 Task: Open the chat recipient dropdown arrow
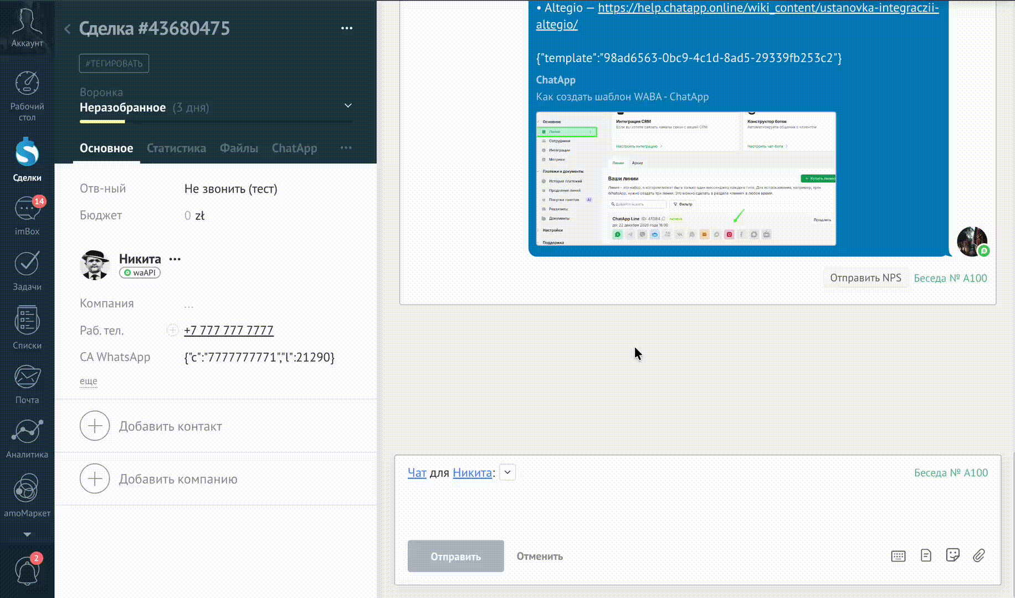pyautogui.click(x=507, y=472)
